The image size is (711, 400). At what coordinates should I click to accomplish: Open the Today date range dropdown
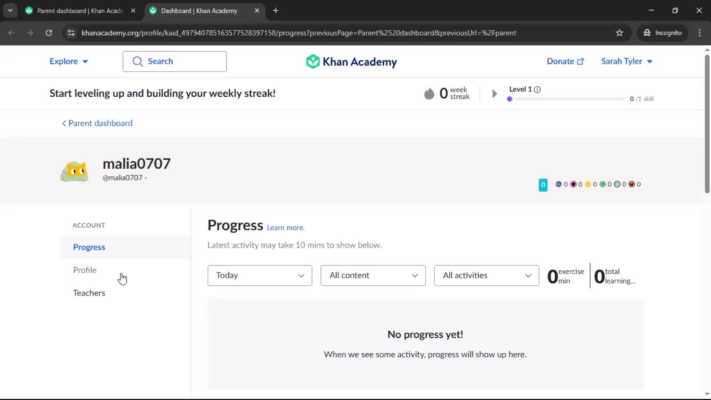[260, 276]
